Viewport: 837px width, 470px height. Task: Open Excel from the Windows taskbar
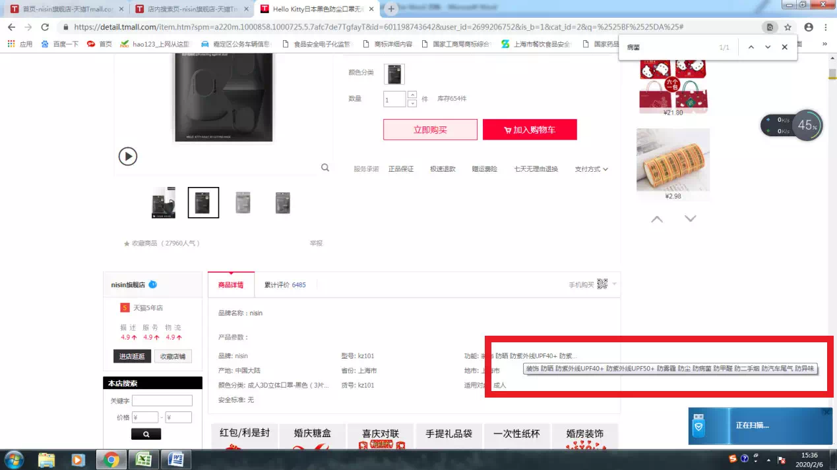(143, 459)
